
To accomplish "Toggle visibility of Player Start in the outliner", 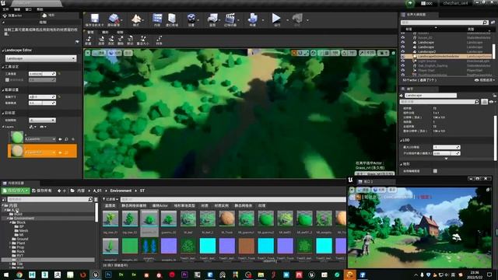I will [x=403, y=70].
